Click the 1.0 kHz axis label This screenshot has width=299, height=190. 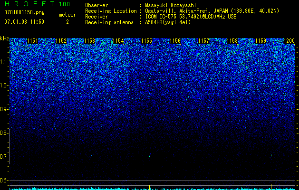(x=4, y=85)
